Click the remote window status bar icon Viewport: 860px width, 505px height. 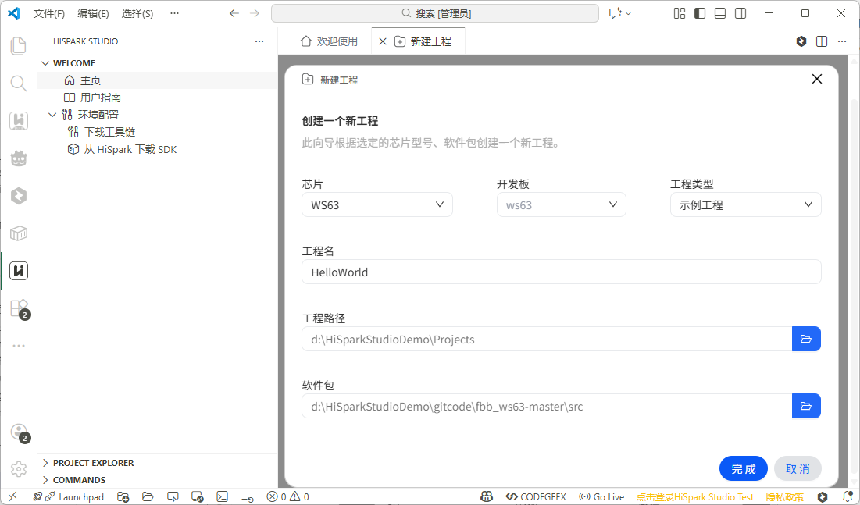click(x=12, y=496)
